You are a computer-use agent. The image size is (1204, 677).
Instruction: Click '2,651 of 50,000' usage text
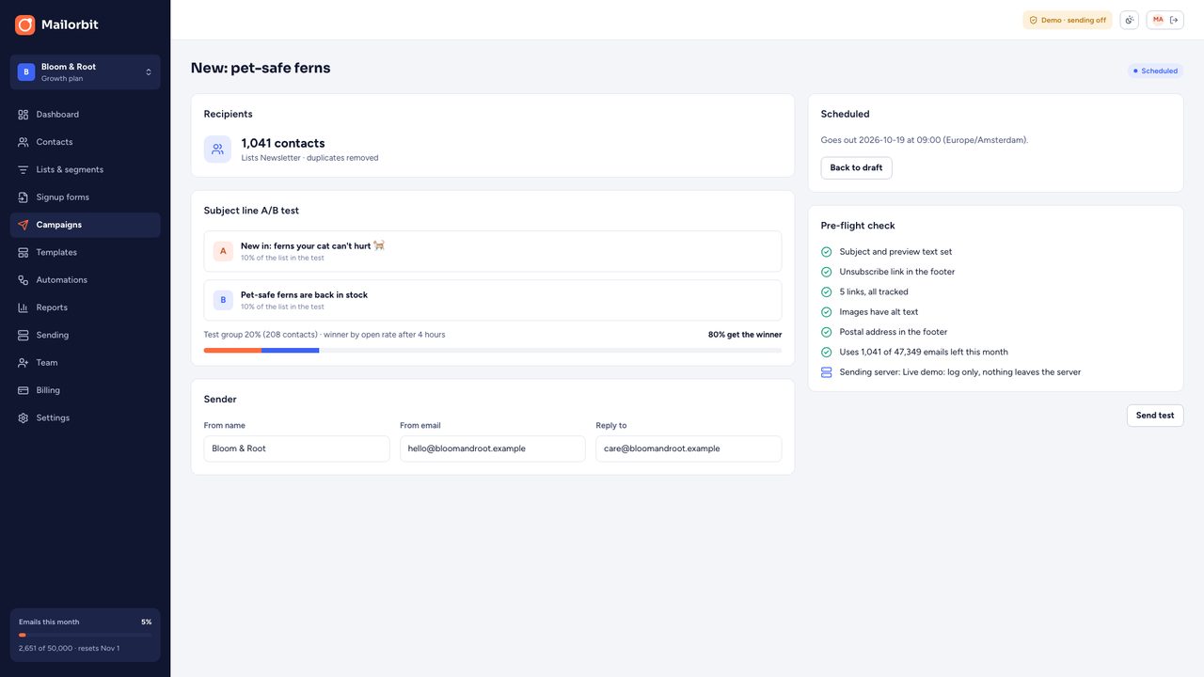(70, 649)
